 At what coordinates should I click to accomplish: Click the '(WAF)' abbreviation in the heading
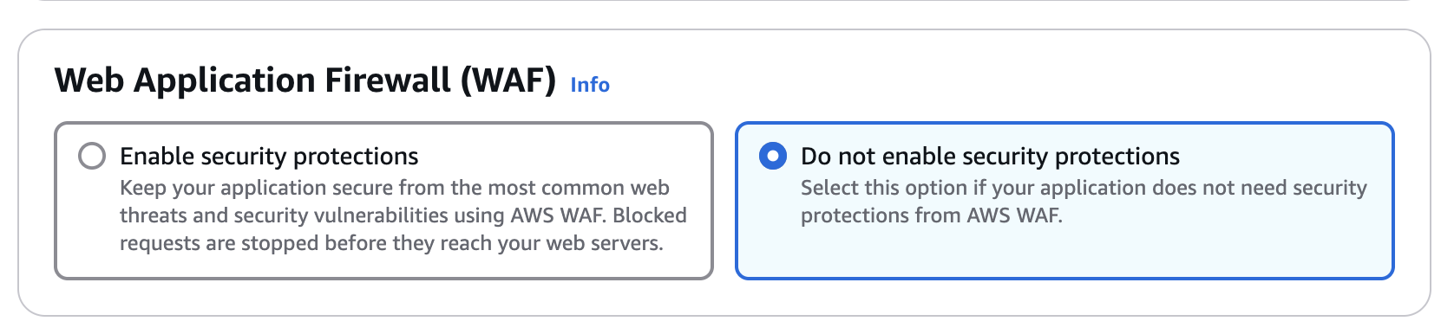508,80
